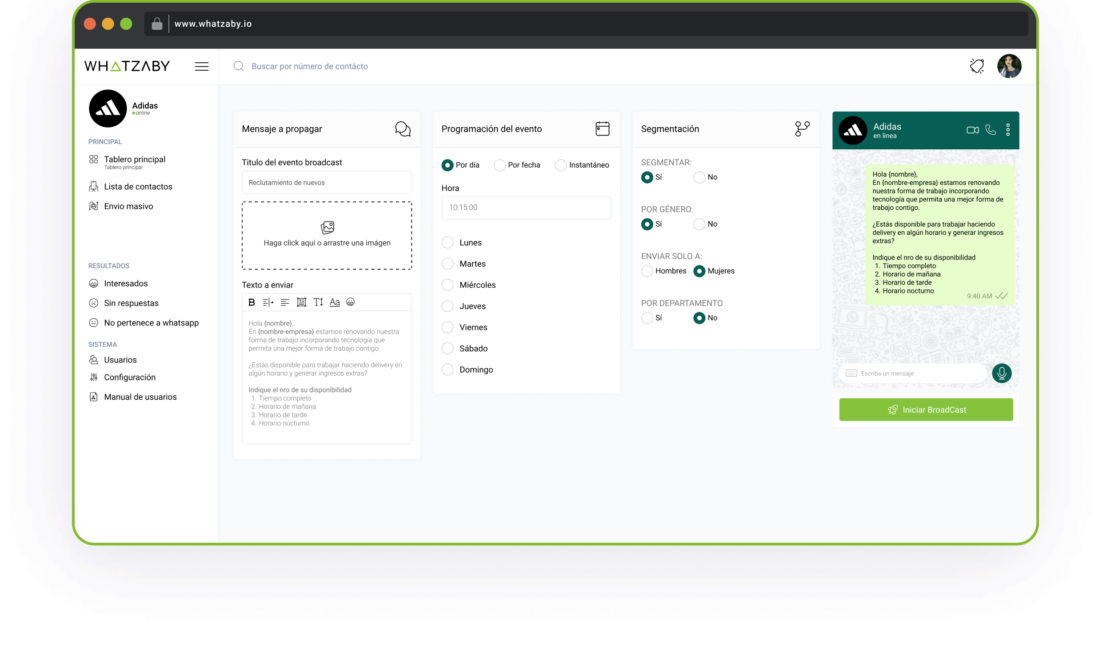Click the calendar icon in Programación del evento

602,129
